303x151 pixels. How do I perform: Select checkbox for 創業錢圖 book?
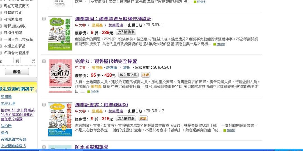(44, 19)
